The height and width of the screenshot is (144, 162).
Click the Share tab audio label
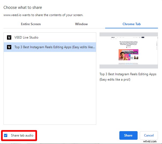click(x=22, y=135)
